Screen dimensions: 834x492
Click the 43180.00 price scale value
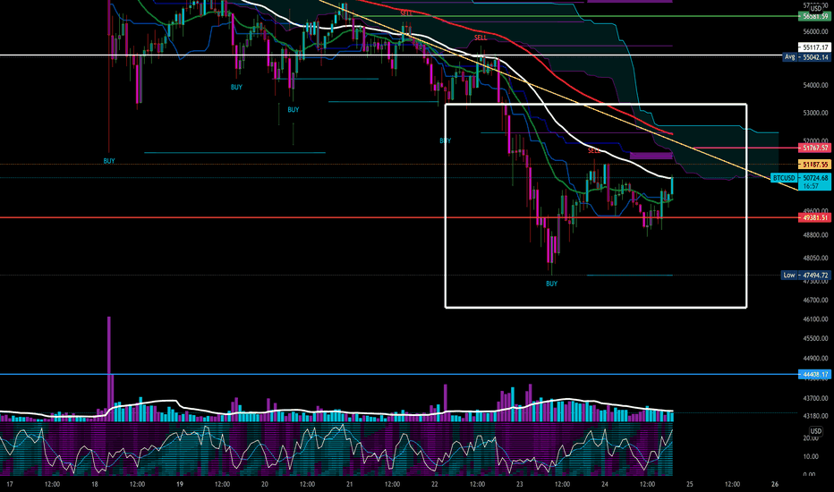816,415
